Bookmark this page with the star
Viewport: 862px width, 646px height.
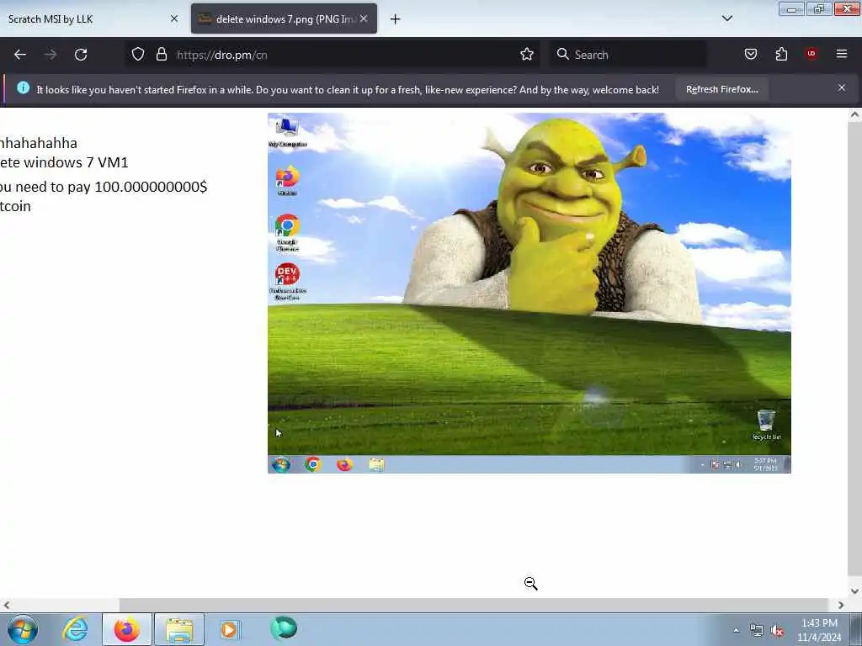527,54
